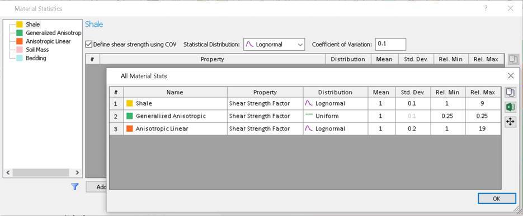The image size is (523, 216).
Task: Click Rel. Min 0.25 in Generalized Anisotropic row
Action: tap(447, 116)
